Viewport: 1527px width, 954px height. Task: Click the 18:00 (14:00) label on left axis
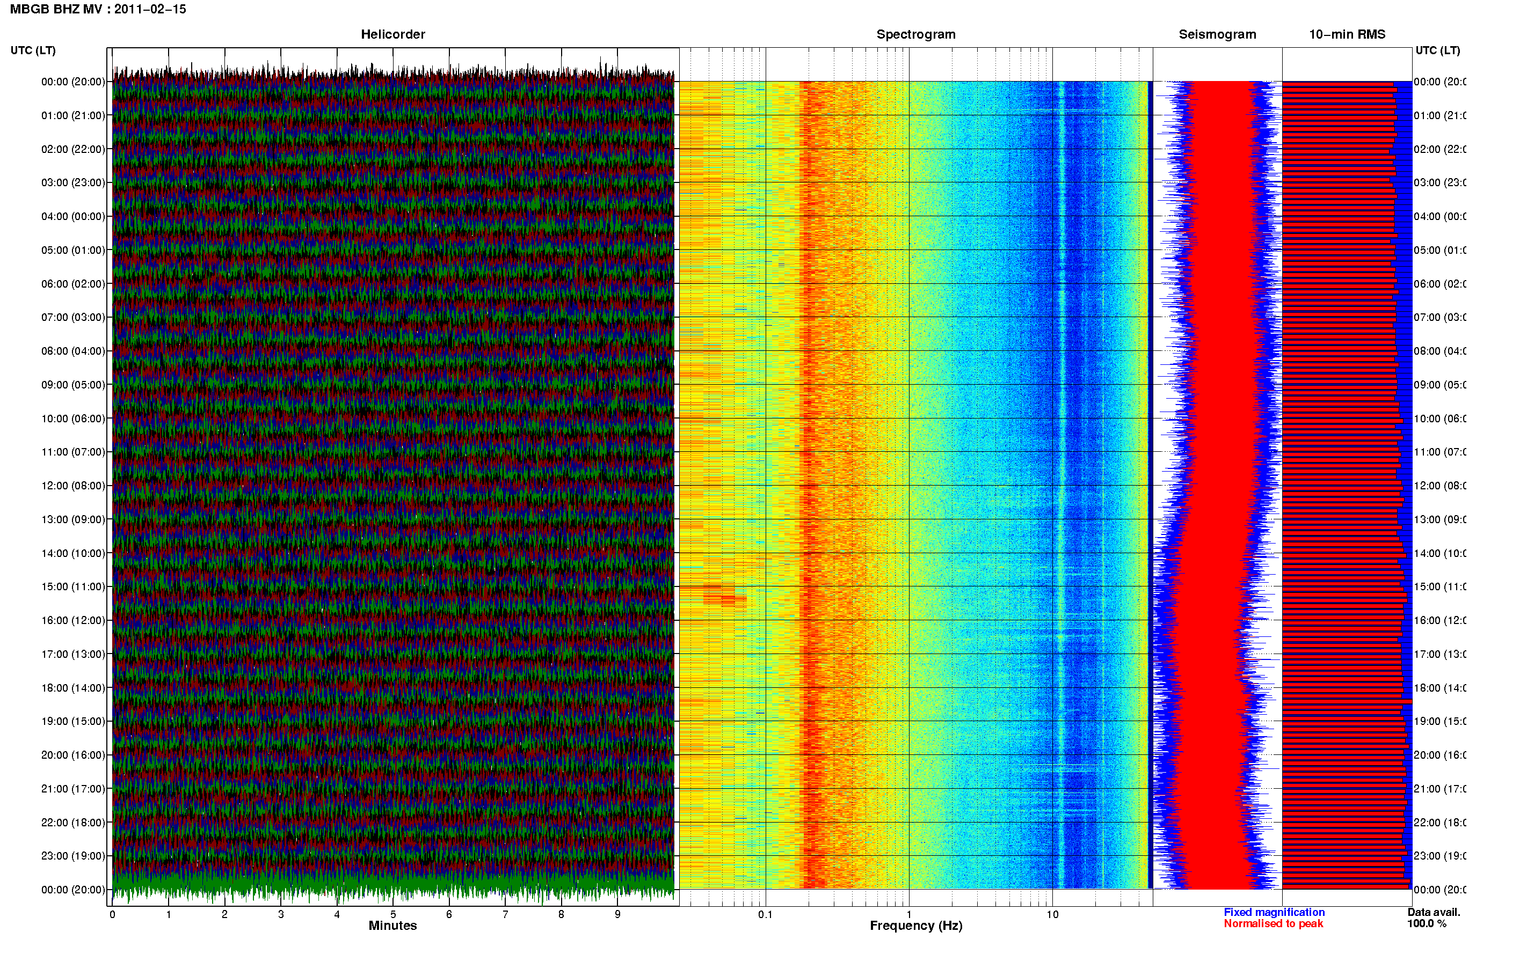pyautogui.click(x=73, y=688)
